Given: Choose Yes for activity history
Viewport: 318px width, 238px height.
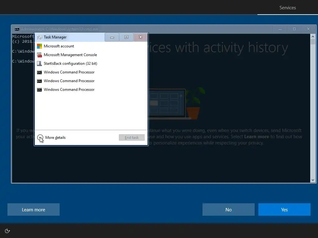Looking at the screenshot, I should coord(284,209).
